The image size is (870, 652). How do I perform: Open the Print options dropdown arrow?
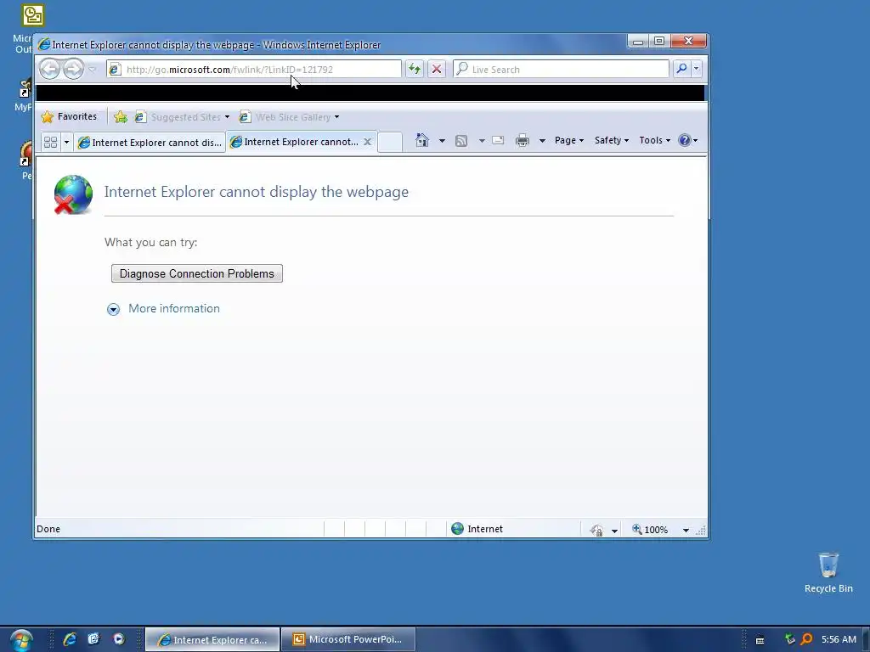pos(542,141)
